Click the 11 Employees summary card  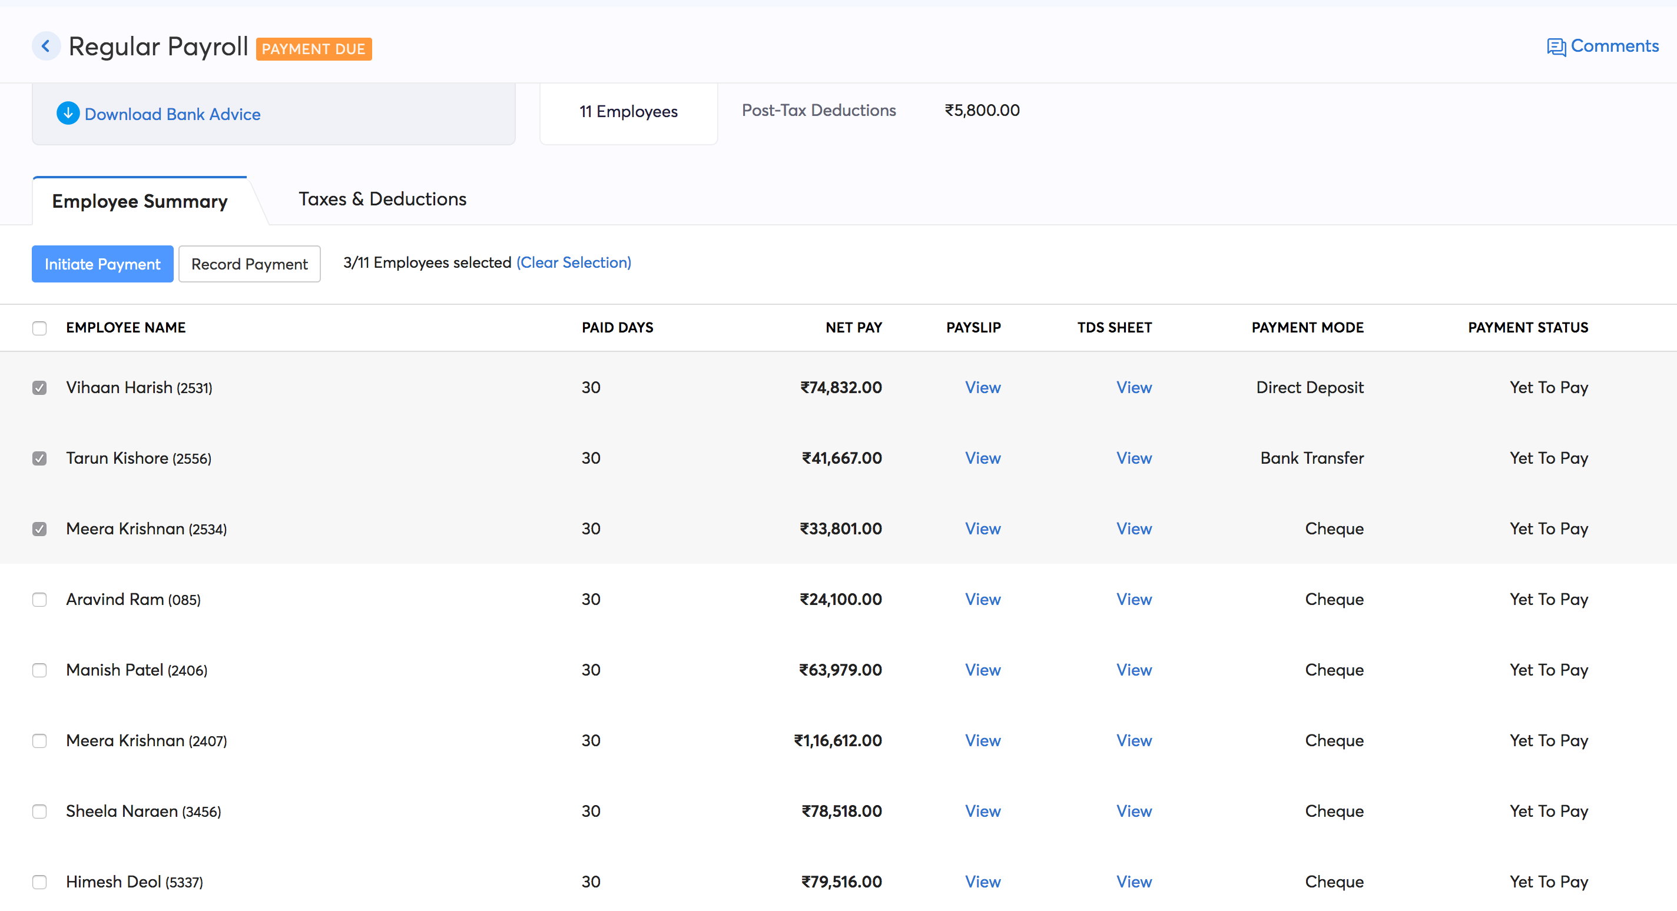click(x=628, y=112)
